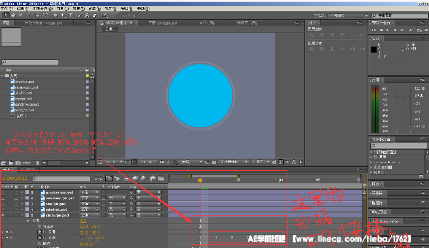Click the comp flowchart icon in timeline toolbar
Screen dimensions: 429x248
[x=98, y=178]
